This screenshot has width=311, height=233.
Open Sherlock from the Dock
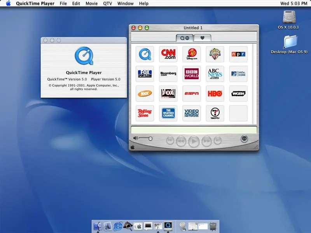(128, 226)
